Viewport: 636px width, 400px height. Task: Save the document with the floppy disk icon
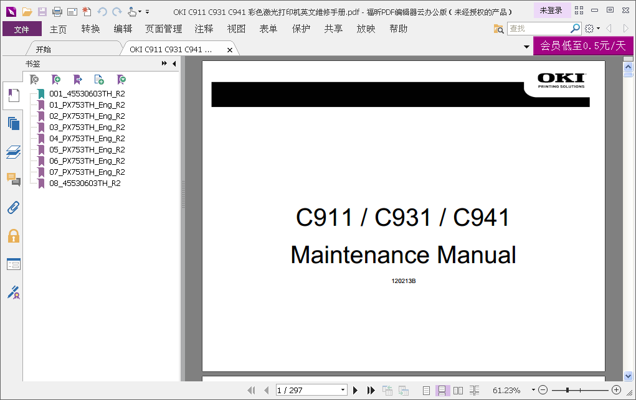tap(42, 12)
